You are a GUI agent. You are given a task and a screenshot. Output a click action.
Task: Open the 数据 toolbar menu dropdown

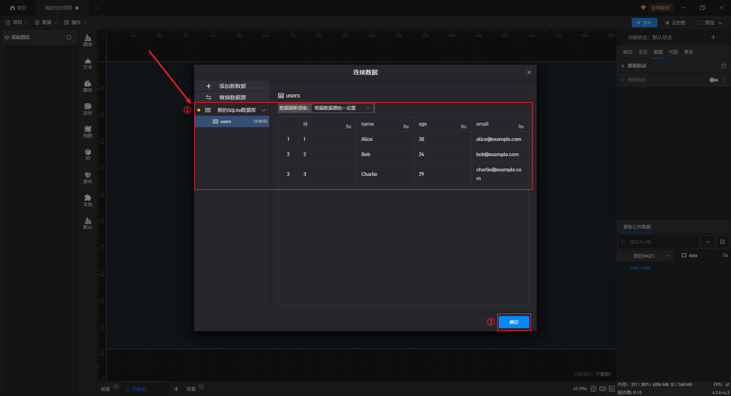pos(46,22)
